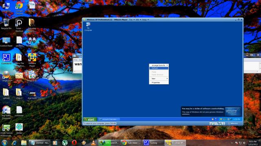The image size is (261, 146).
Task: Choose Refresh in the context menu
Action: (x=159, y=68)
